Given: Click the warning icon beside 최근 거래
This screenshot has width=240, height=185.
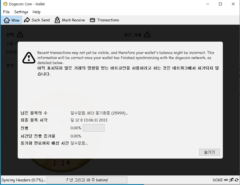Looking at the screenshot, I should pos(147,35).
